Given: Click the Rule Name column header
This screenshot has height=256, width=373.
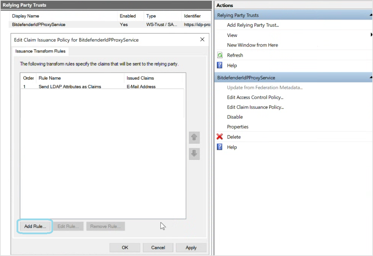Looking at the screenshot, I should pos(80,78).
